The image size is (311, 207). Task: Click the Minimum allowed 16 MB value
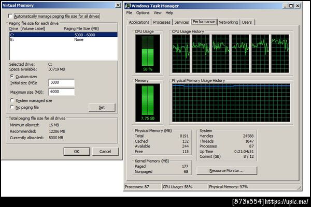click(54, 125)
